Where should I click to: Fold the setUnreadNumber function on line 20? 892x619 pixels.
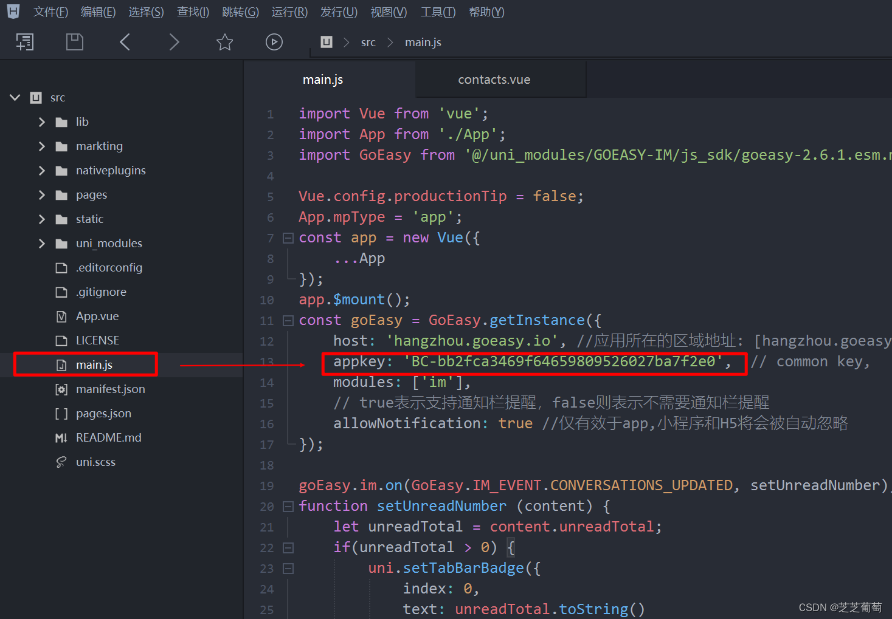coord(288,506)
